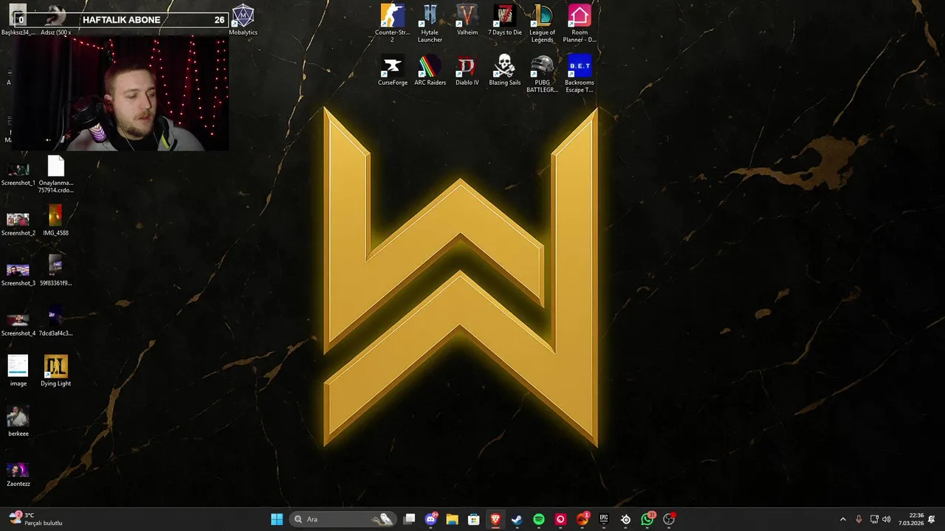Select the file named image

18,371
